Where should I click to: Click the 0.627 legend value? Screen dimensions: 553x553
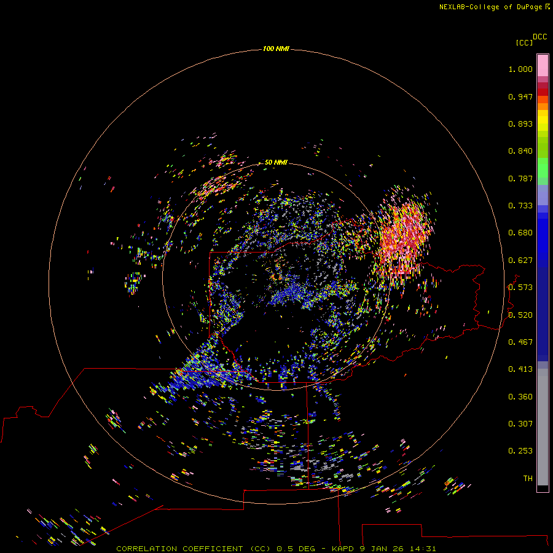pyautogui.click(x=520, y=261)
